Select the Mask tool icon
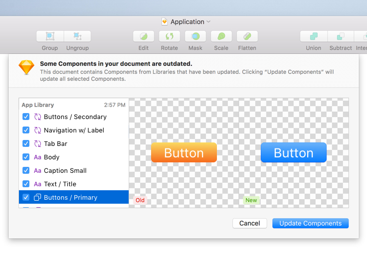 [195, 36]
